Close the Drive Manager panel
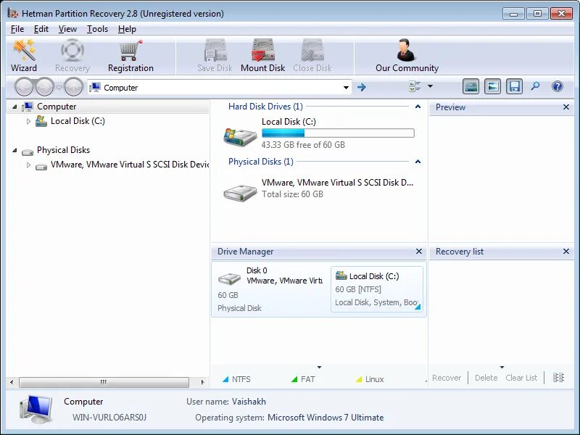Screen dimensions: 580x435 (419, 251)
